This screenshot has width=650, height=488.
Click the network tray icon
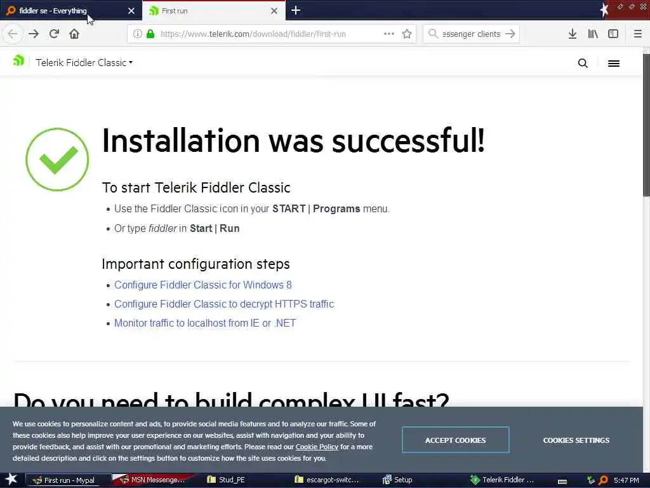[590, 480]
